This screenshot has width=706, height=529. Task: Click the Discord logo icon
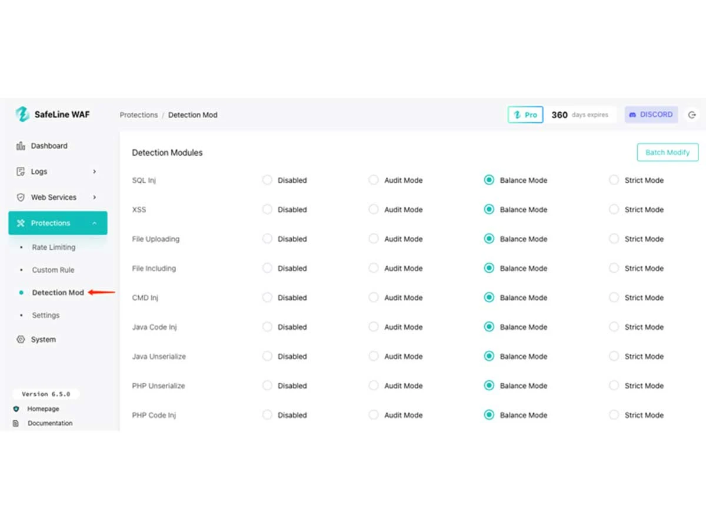click(632, 115)
